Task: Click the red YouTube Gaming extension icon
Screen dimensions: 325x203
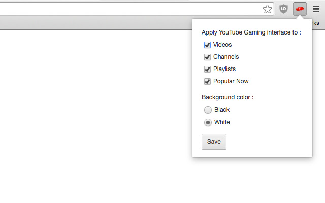Action: (300, 9)
